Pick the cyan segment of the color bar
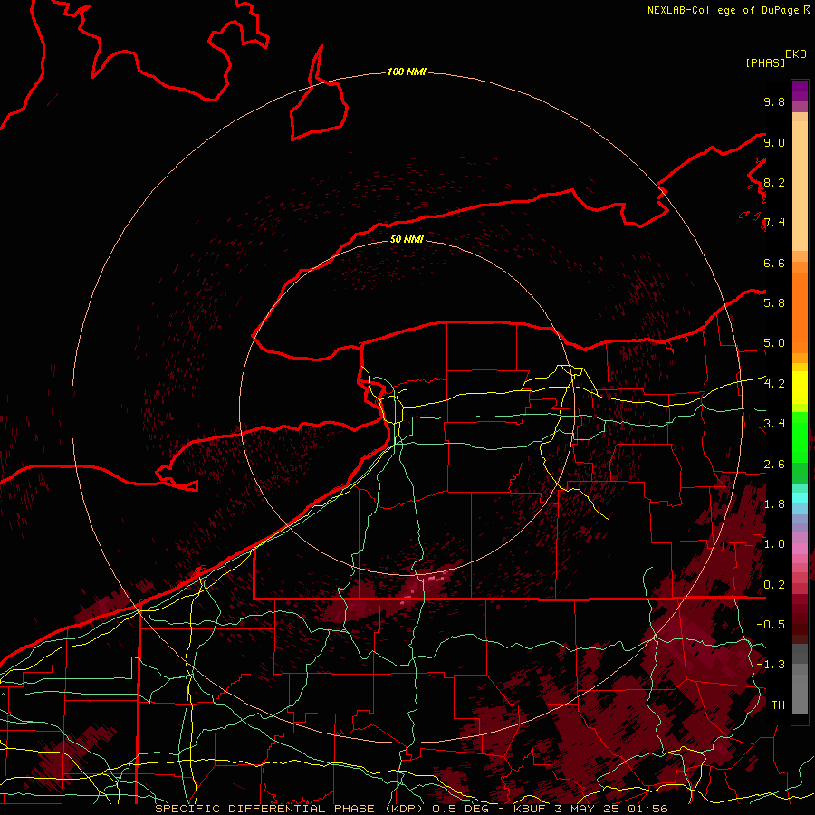 coord(800,498)
